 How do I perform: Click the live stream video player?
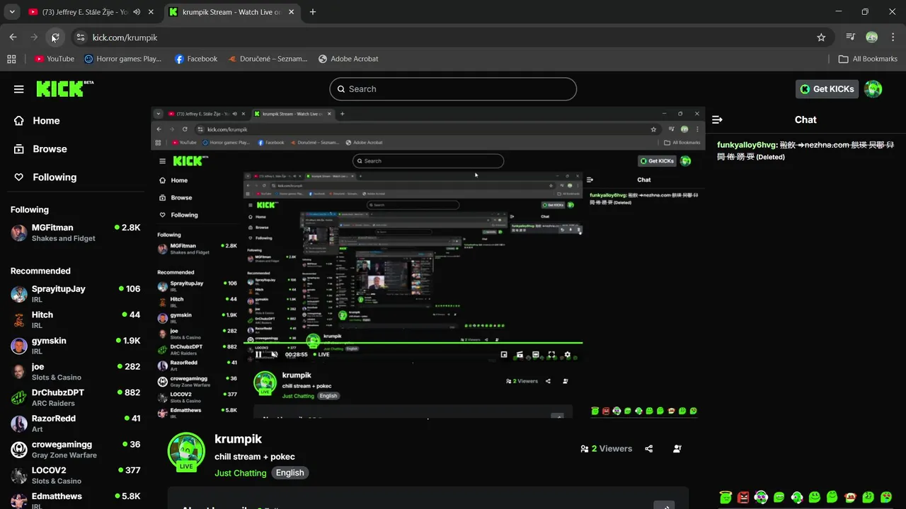[x=428, y=263]
